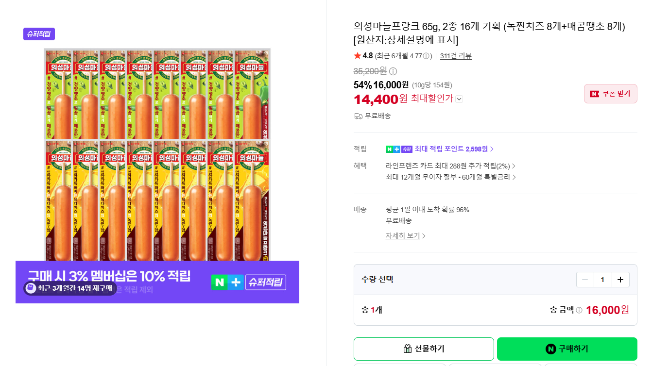This screenshot has height=366, width=652.
Task: Decrease quantity with the minus button
Action: (x=585, y=280)
